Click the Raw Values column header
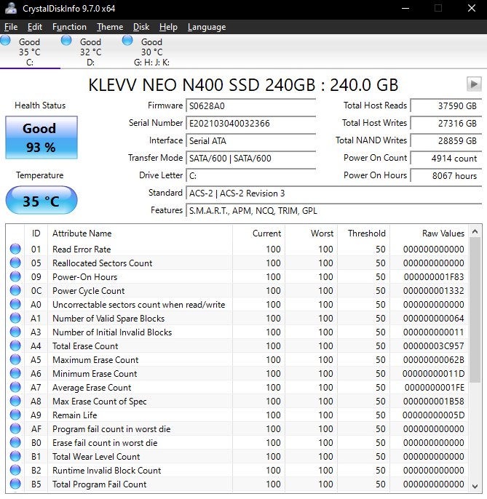This screenshot has height=499, width=487. click(x=429, y=233)
